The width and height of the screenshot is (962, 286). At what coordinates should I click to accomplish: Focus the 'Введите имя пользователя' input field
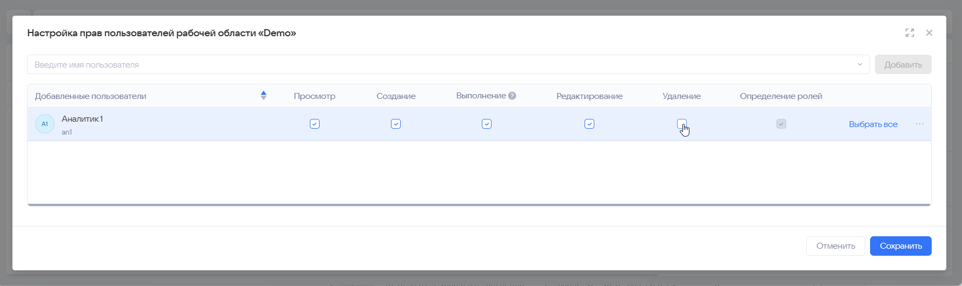click(x=448, y=64)
